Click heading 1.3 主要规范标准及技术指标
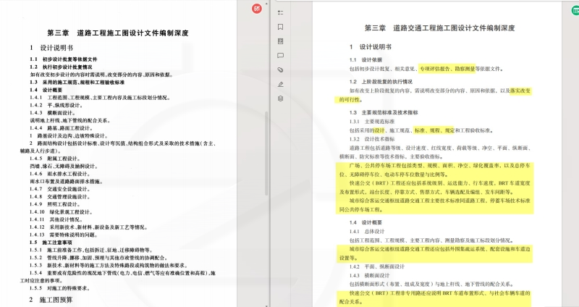This screenshot has height=307, width=579. (388, 113)
